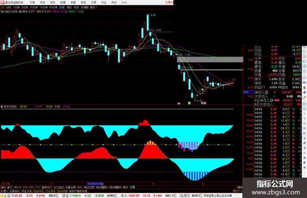Click the 年 period button in right sidebar

[304, 168]
